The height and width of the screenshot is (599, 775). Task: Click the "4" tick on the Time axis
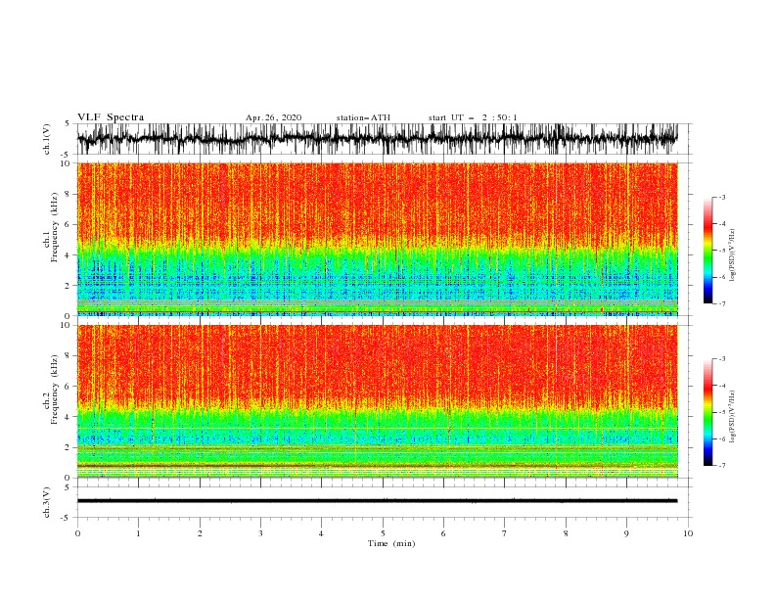click(321, 534)
